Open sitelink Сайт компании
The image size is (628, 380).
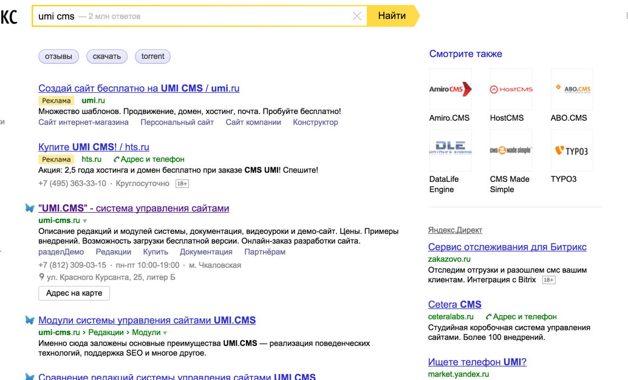pyautogui.click(x=253, y=122)
